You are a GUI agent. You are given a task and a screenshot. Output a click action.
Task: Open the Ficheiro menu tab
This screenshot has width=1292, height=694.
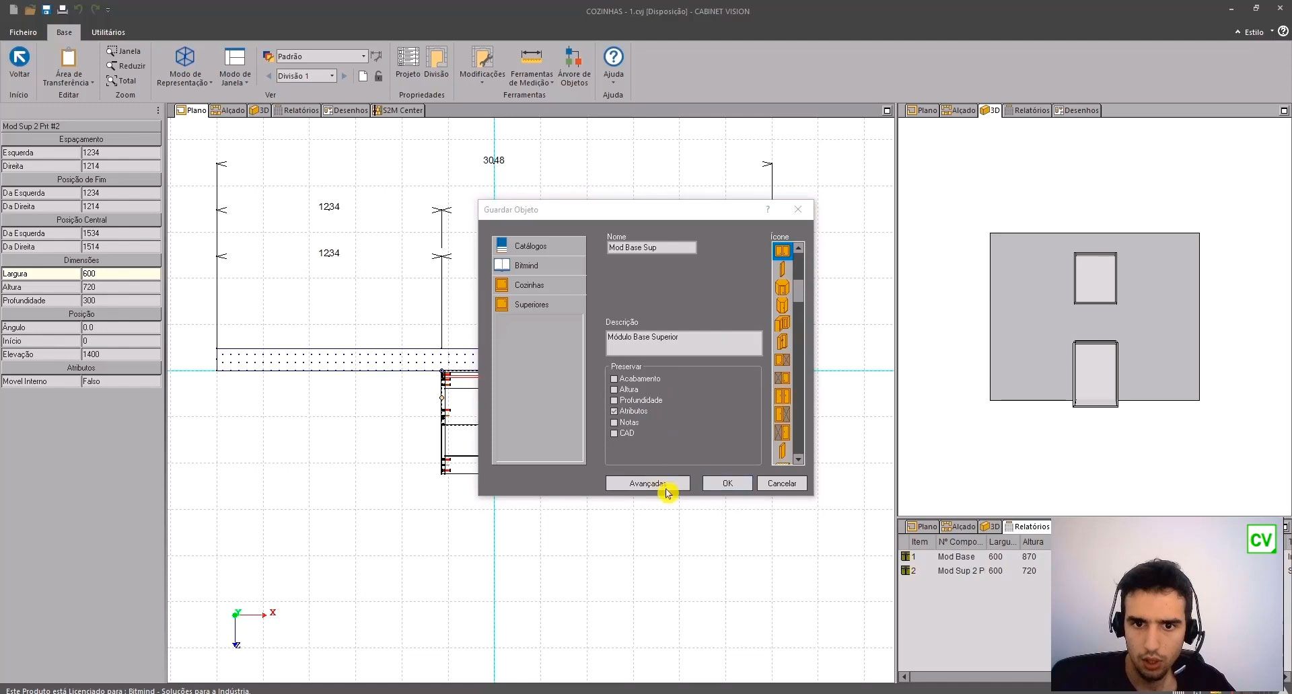tap(23, 32)
